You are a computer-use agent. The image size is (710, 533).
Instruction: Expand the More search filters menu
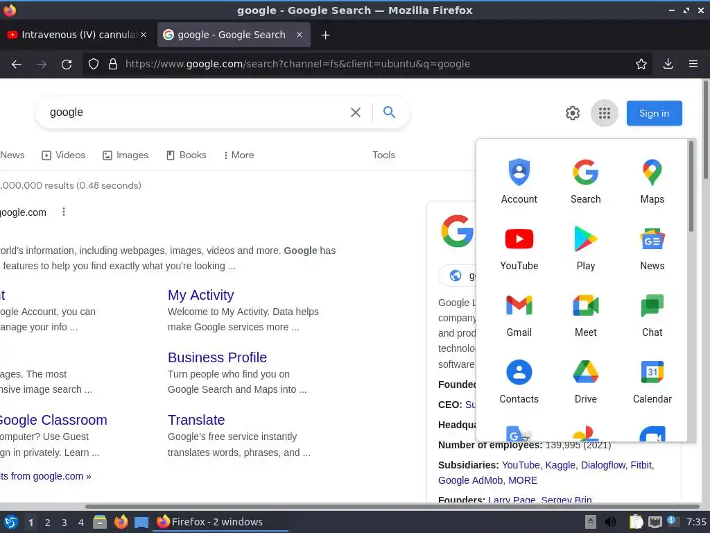pyautogui.click(x=239, y=155)
